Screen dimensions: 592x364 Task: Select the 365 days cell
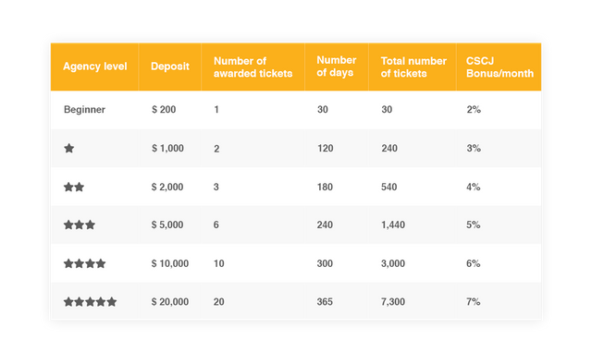[x=325, y=302]
